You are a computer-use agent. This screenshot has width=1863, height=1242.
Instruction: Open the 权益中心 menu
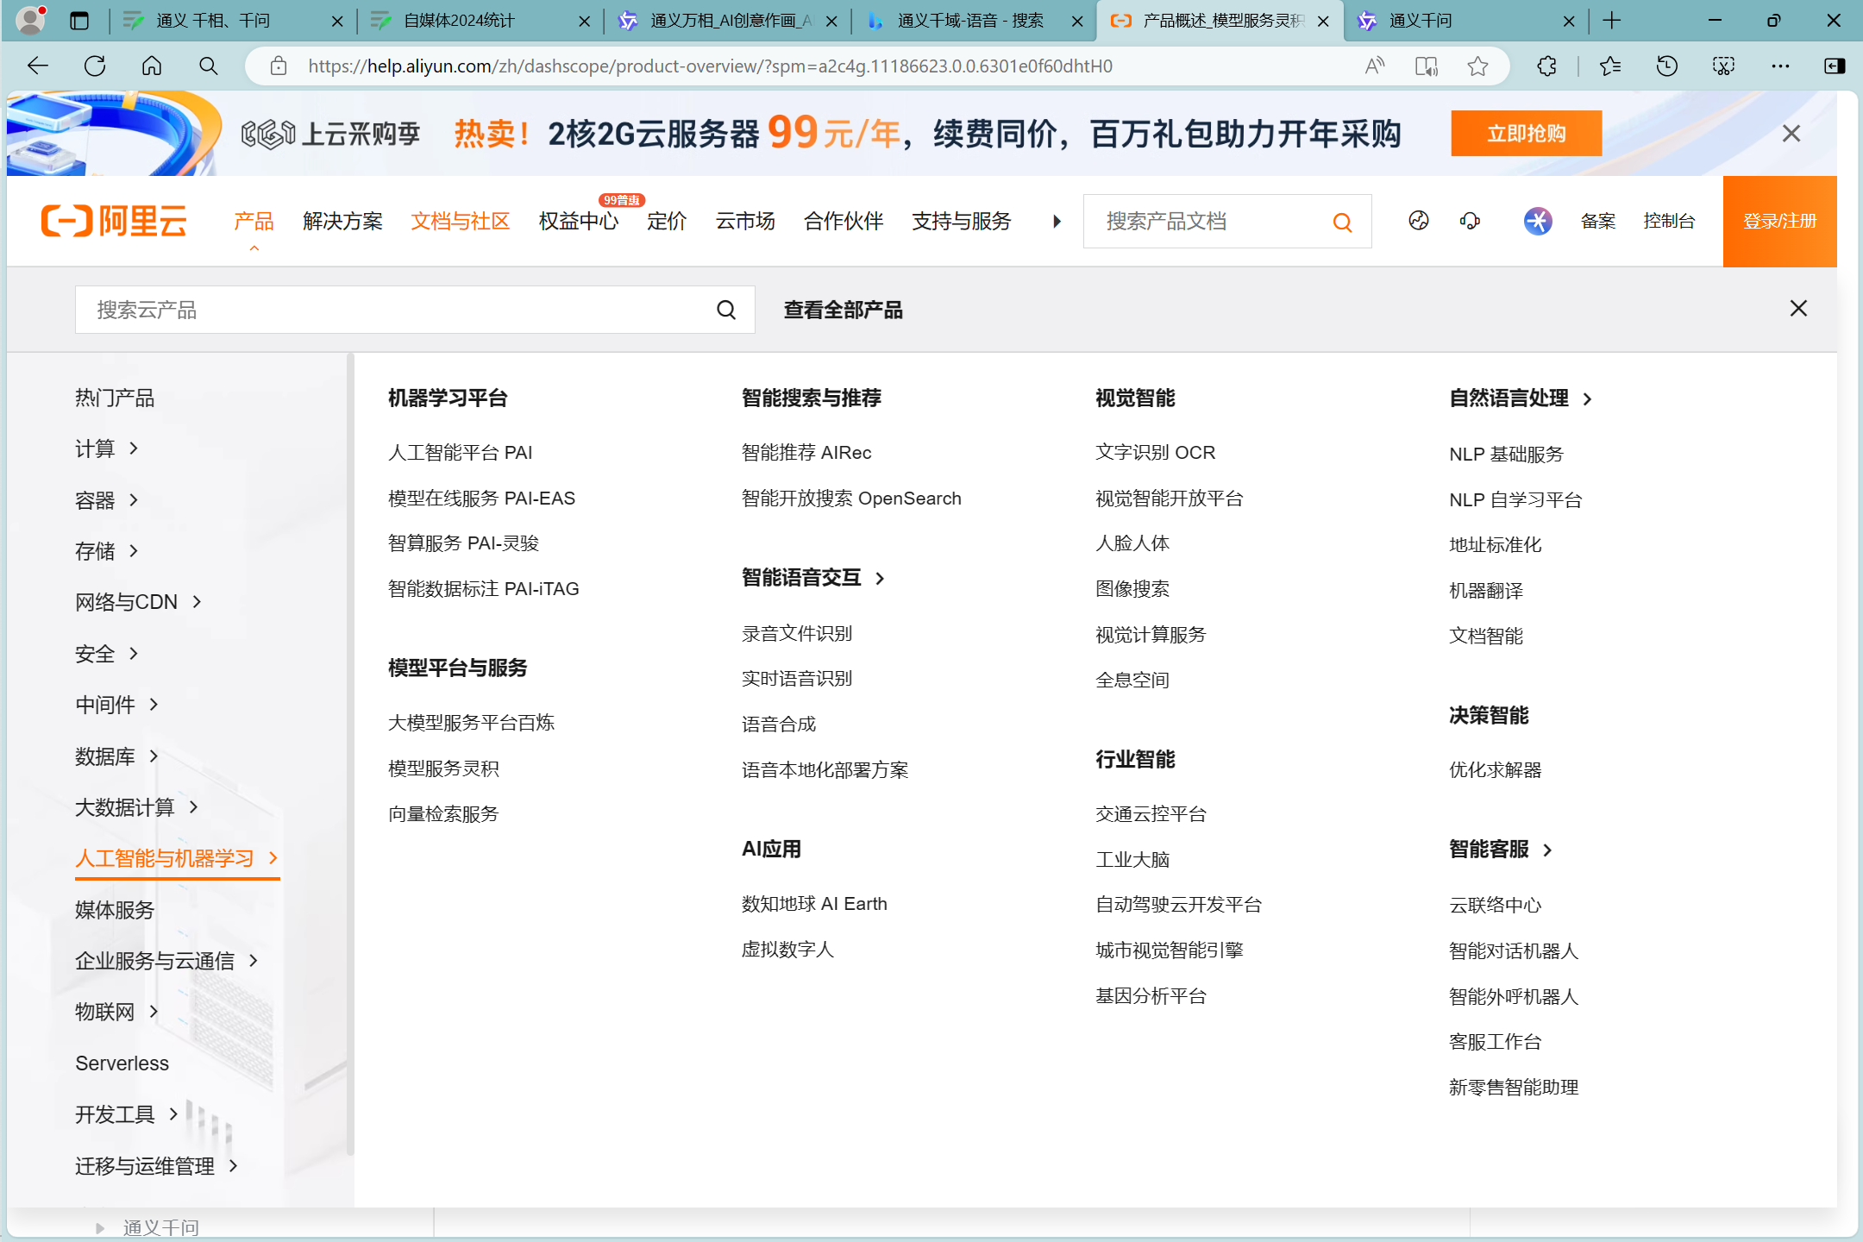coord(578,222)
